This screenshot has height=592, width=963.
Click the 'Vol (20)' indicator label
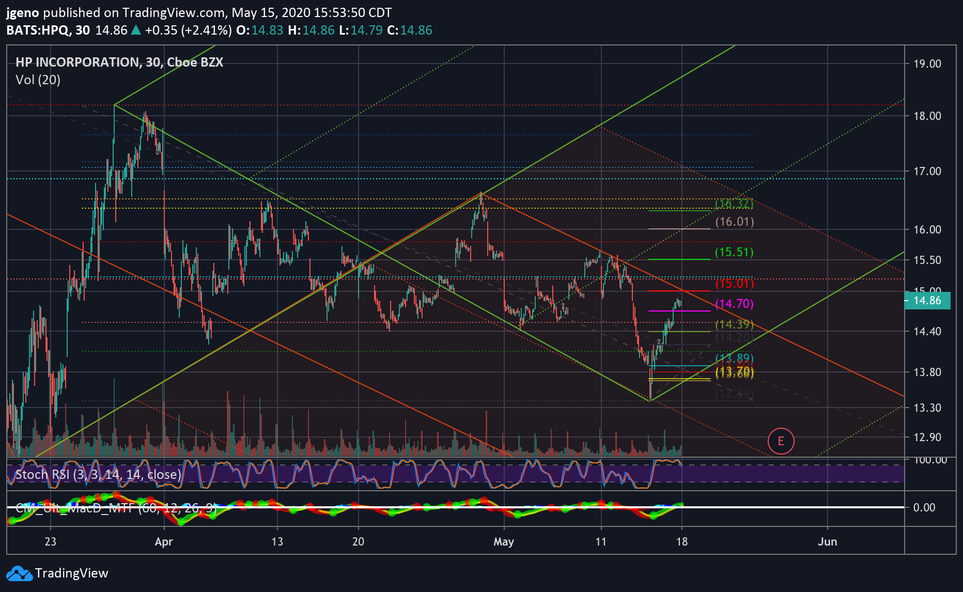point(38,80)
